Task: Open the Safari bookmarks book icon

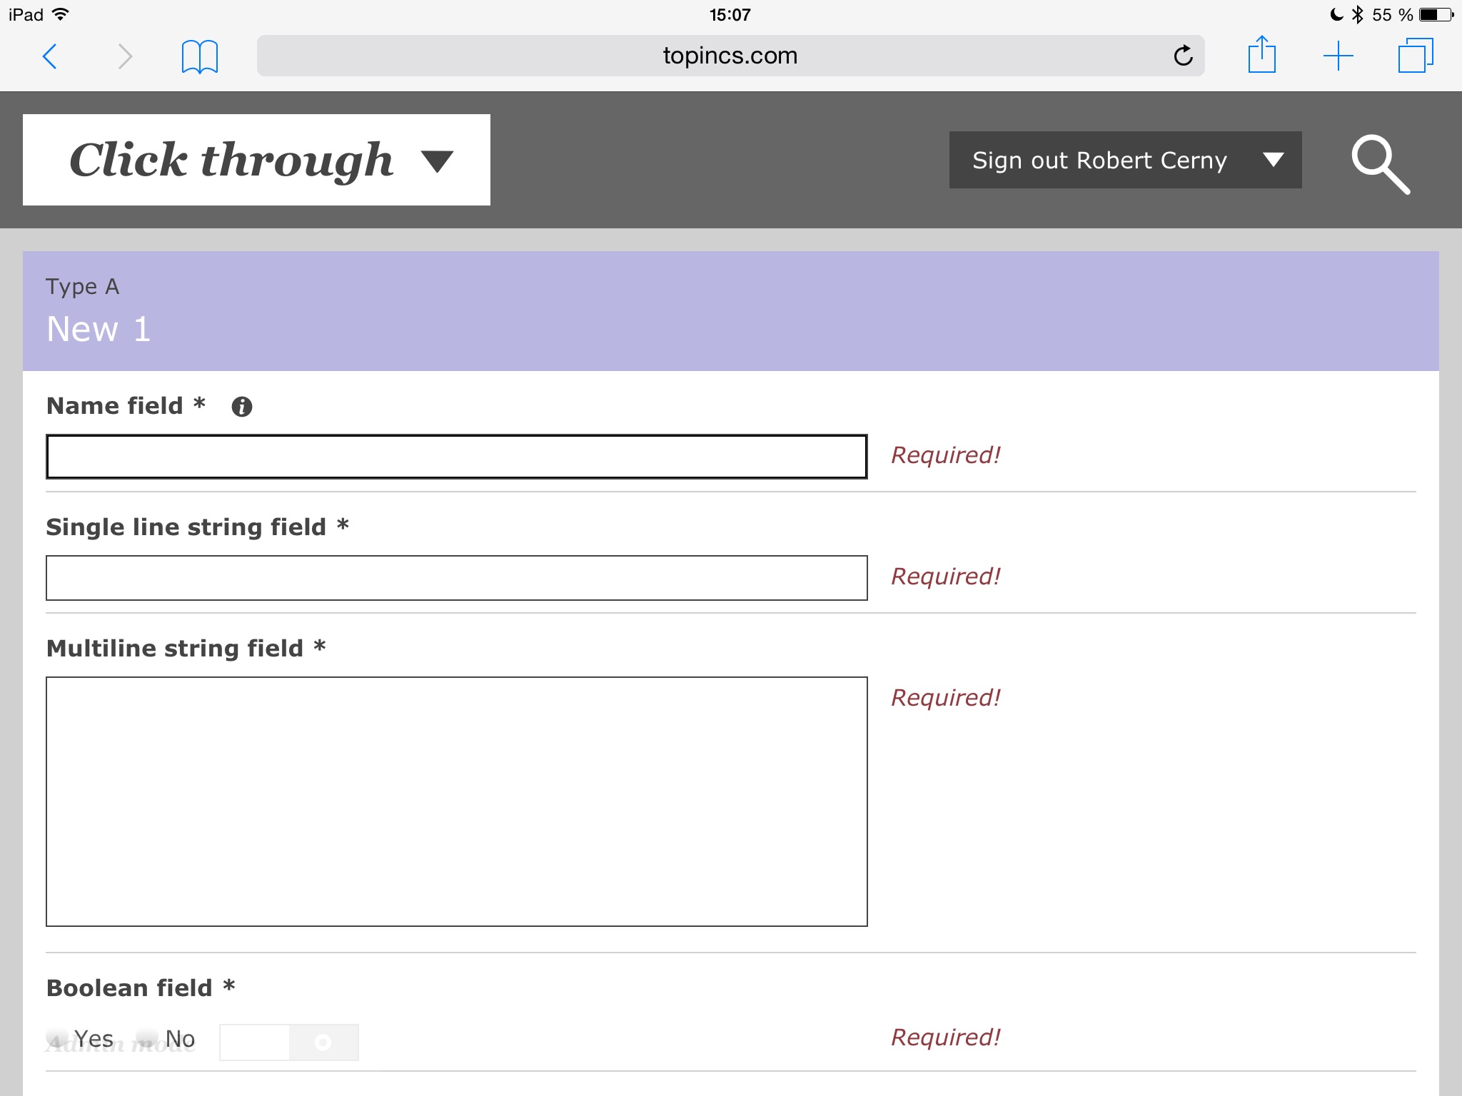Action: click(199, 56)
